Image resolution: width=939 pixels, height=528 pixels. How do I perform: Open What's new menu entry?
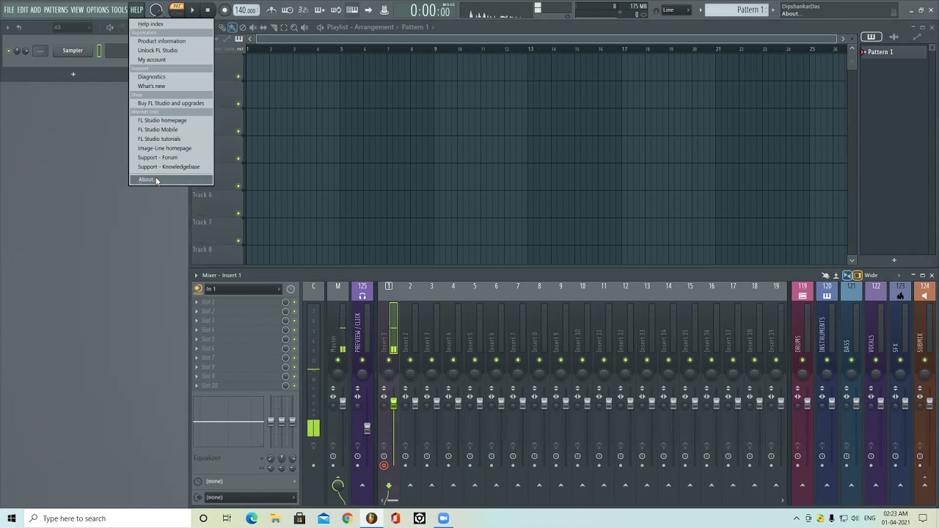click(171, 86)
